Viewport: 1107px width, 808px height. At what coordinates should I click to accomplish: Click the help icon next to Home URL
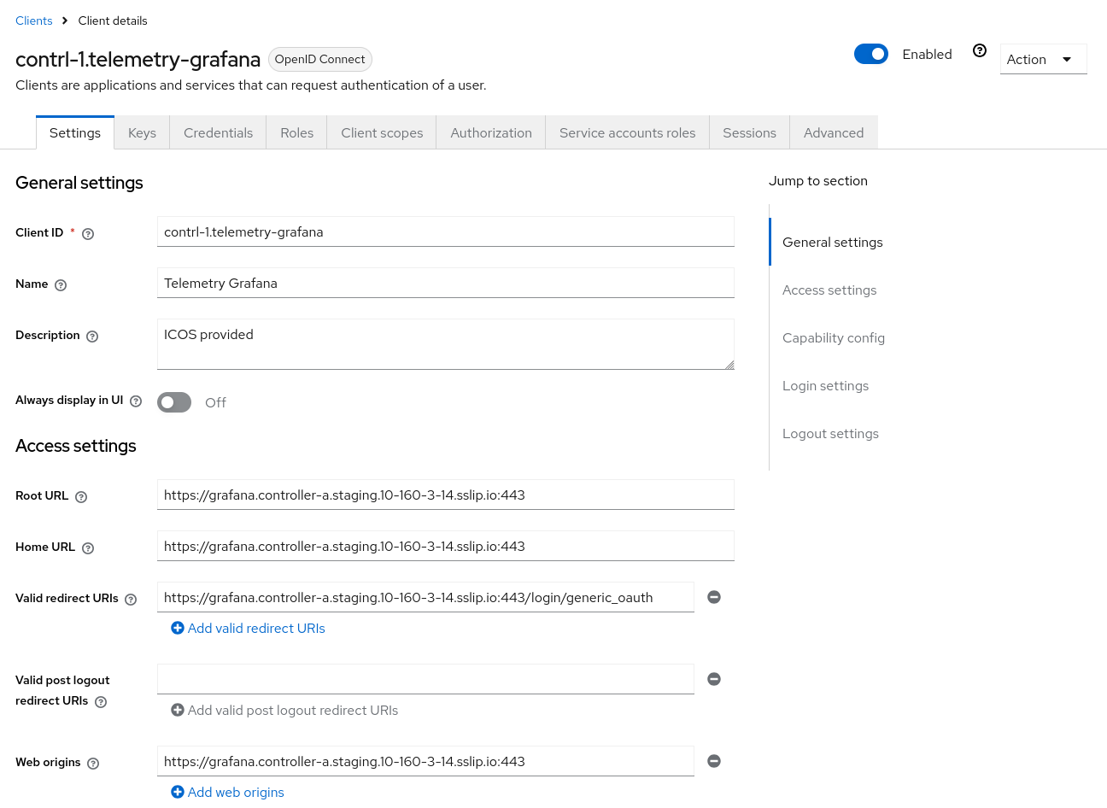pyautogui.click(x=88, y=548)
